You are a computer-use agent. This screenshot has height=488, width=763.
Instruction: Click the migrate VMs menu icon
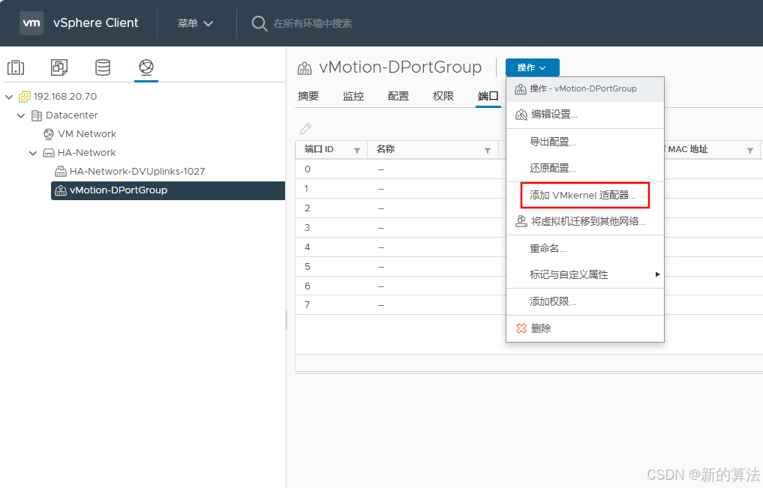pos(521,221)
